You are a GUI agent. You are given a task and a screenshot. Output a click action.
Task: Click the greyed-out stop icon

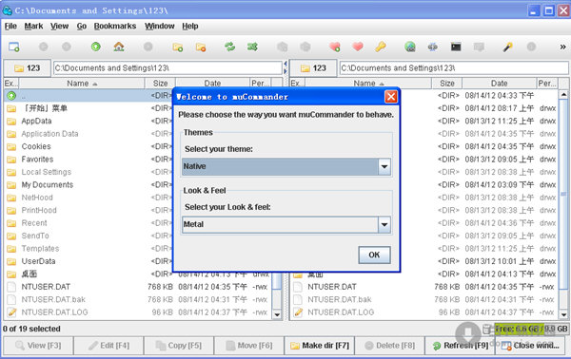click(148, 47)
